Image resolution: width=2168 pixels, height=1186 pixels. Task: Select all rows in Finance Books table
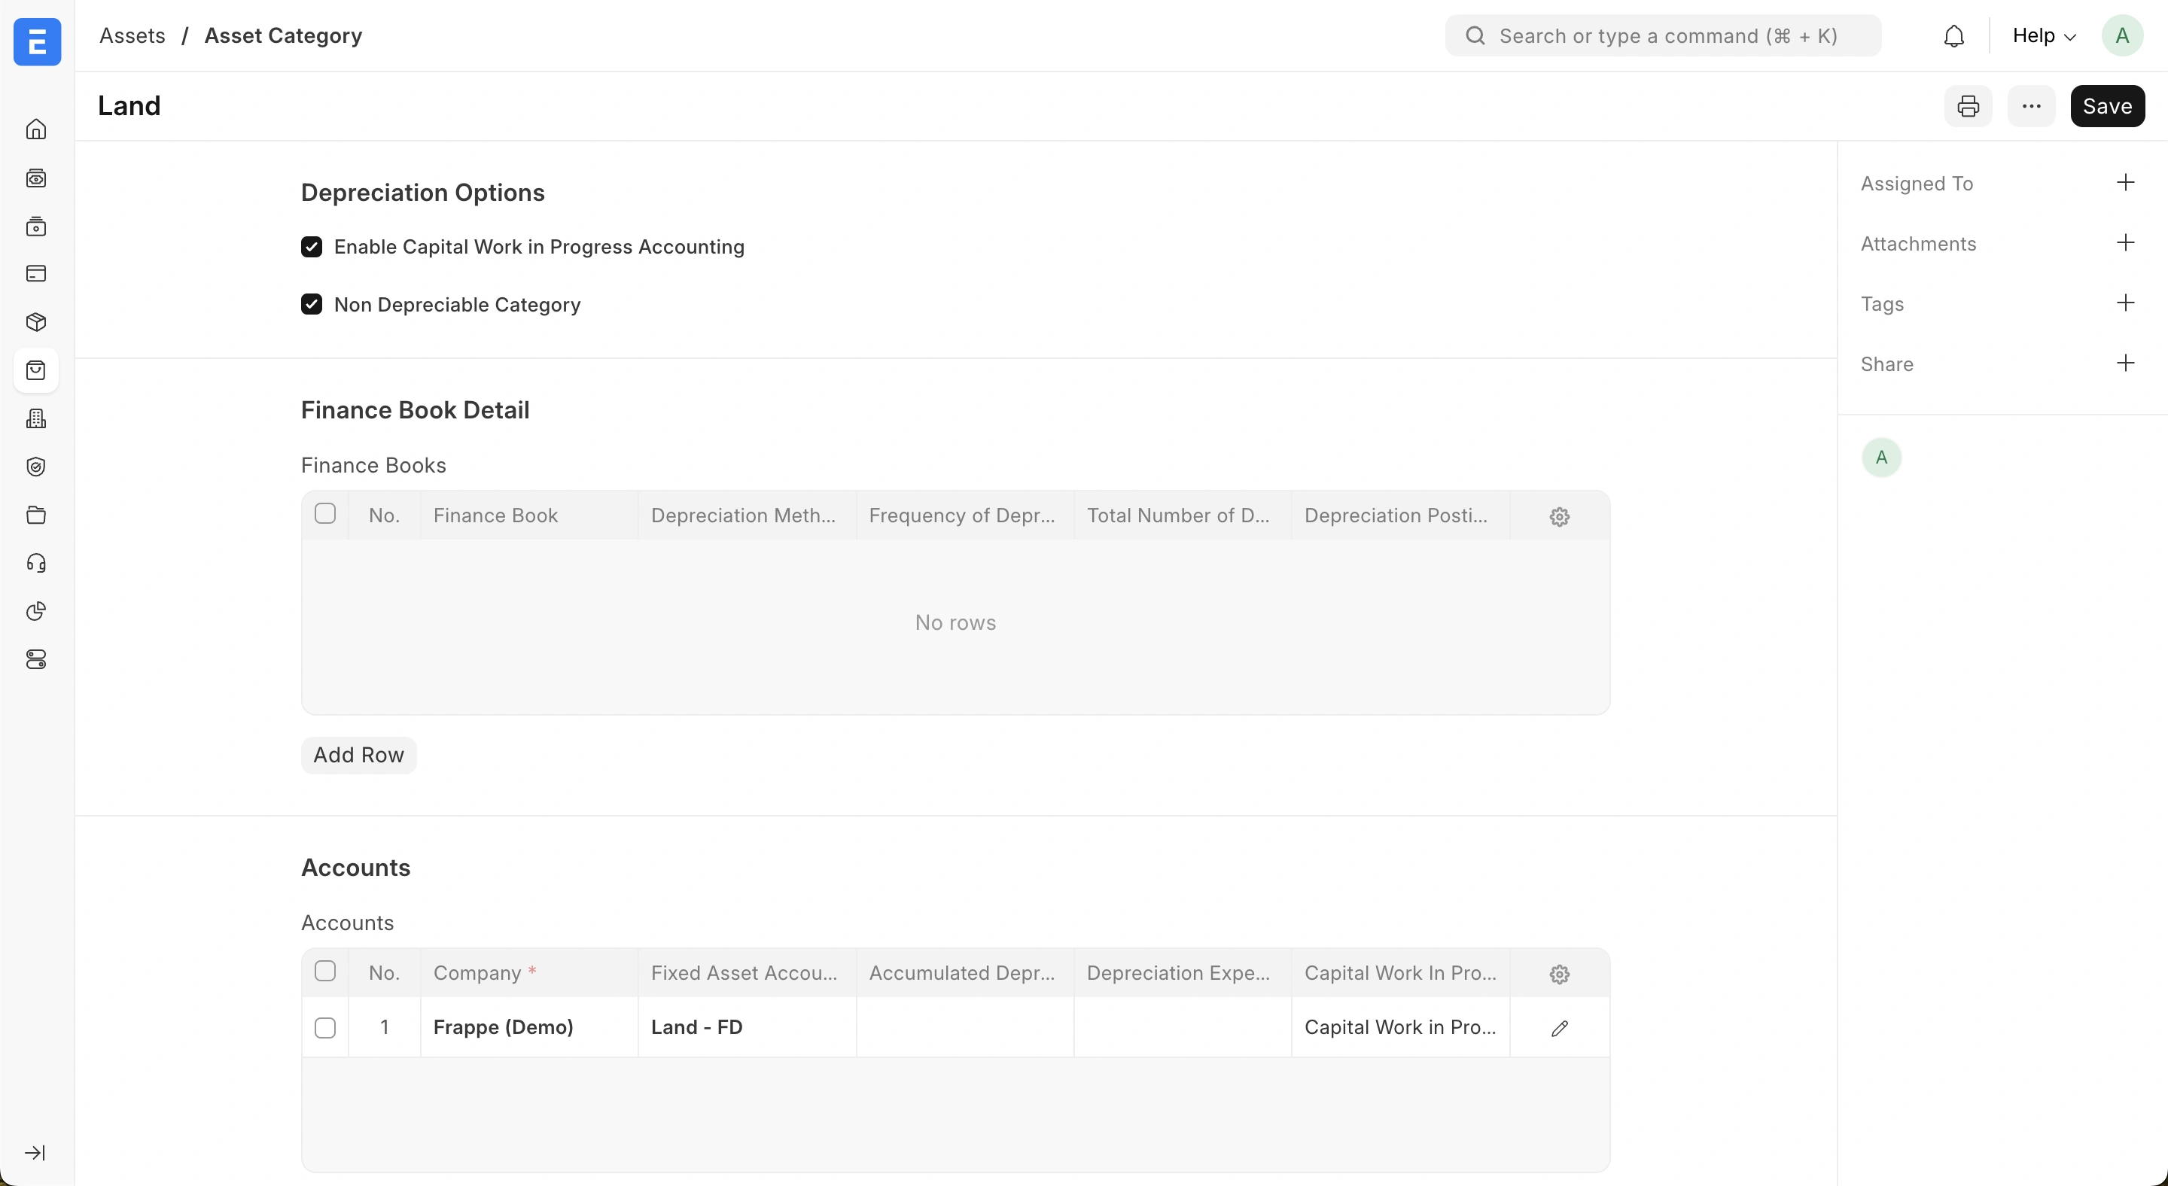coord(325,514)
